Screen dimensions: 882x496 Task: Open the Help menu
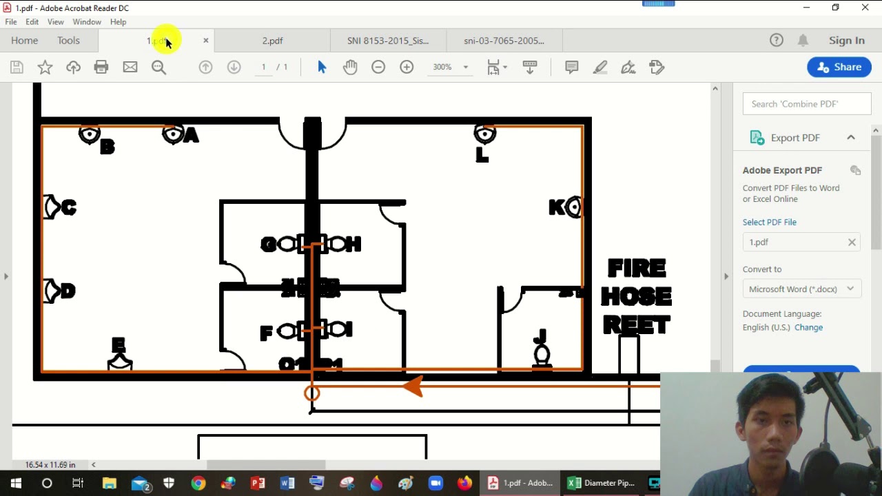tap(118, 22)
